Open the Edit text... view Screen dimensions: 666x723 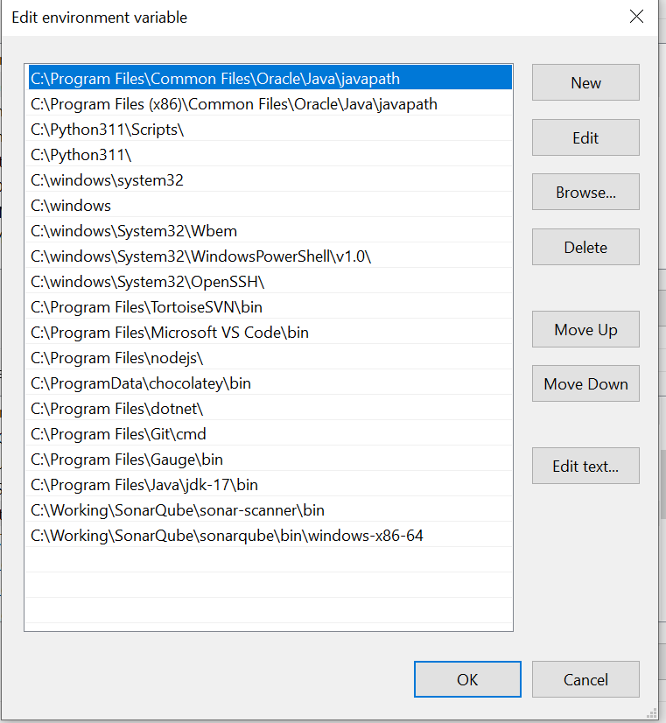[x=585, y=467]
